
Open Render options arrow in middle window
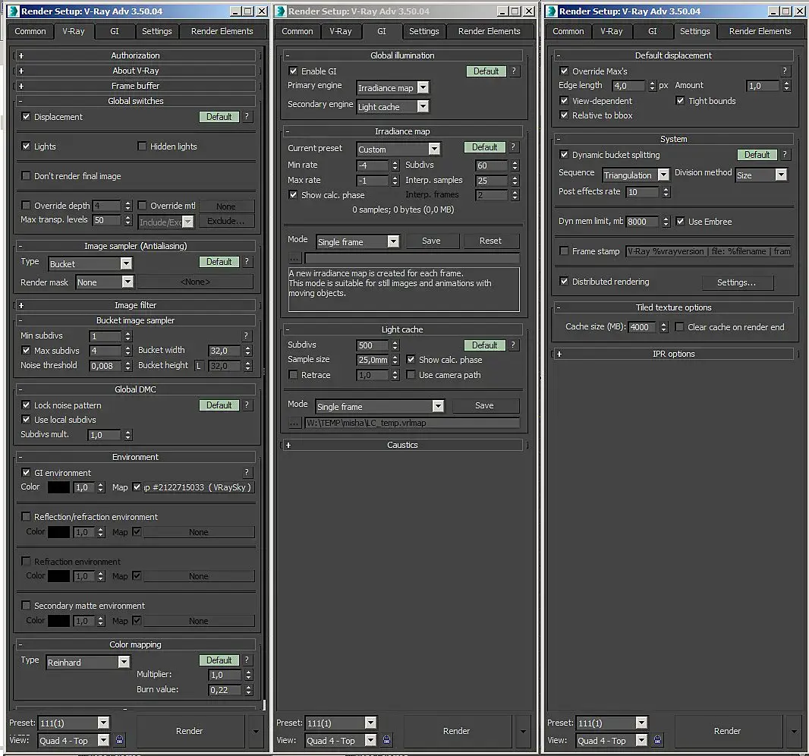click(523, 731)
